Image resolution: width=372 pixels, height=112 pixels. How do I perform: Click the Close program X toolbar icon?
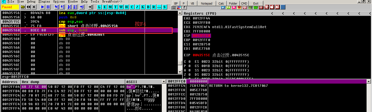[x=34, y=7]
